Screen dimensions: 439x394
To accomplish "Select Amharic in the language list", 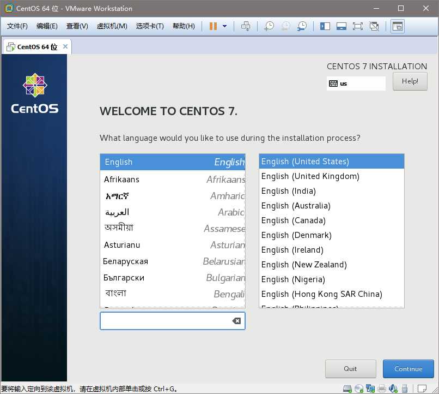I will (x=173, y=196).
